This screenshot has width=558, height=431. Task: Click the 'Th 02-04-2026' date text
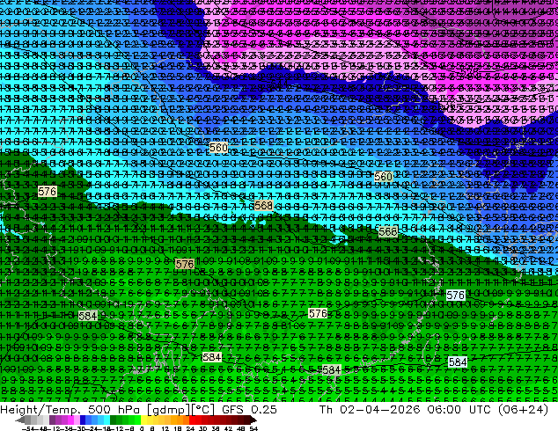pyautogui.click(x=370, y=409)
